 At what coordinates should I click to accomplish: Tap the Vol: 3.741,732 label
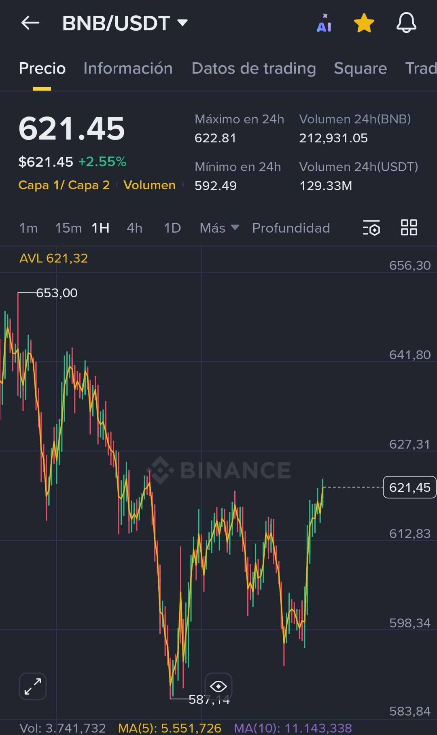[63, 728]
